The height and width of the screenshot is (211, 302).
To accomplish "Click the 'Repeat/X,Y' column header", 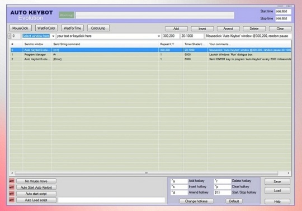I will [x=171, y=44].
